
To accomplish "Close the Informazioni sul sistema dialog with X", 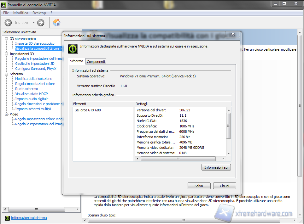I will pyautogui.click(x=233, y=35).
